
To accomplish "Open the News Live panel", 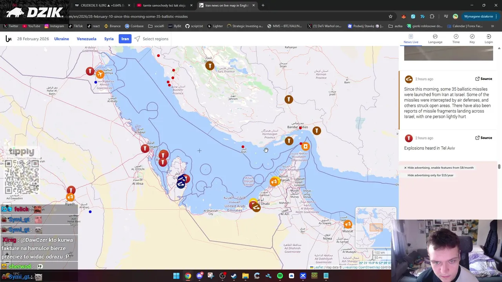I will [411, 39].
